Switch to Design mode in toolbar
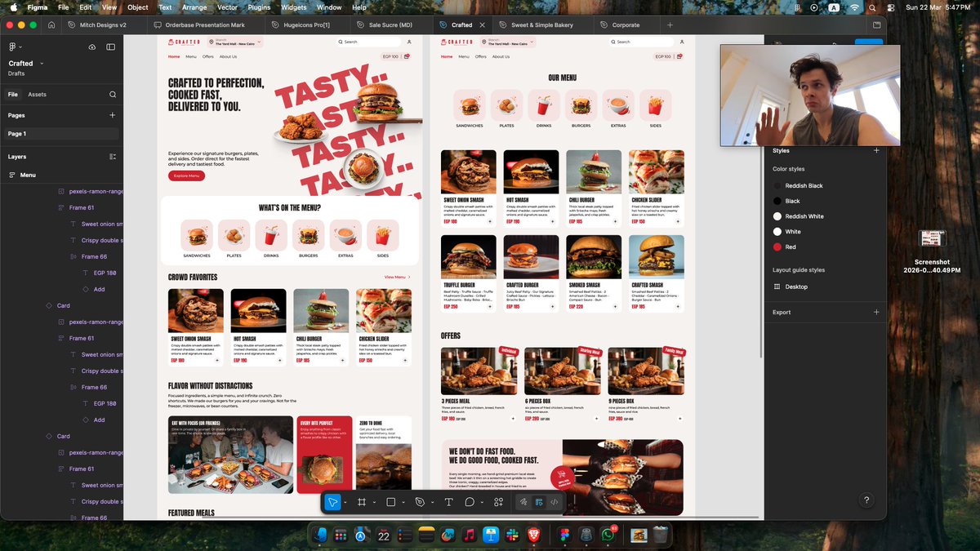This screenshot has width=980, height=551. click(539, 502)
